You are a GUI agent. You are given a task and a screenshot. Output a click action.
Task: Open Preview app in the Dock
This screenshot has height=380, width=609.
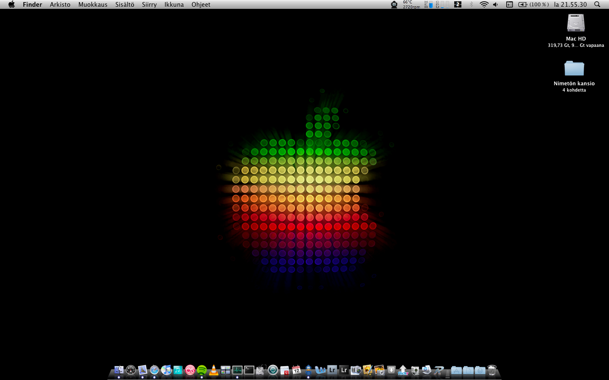pyautogui.click(x=143, y=370)
